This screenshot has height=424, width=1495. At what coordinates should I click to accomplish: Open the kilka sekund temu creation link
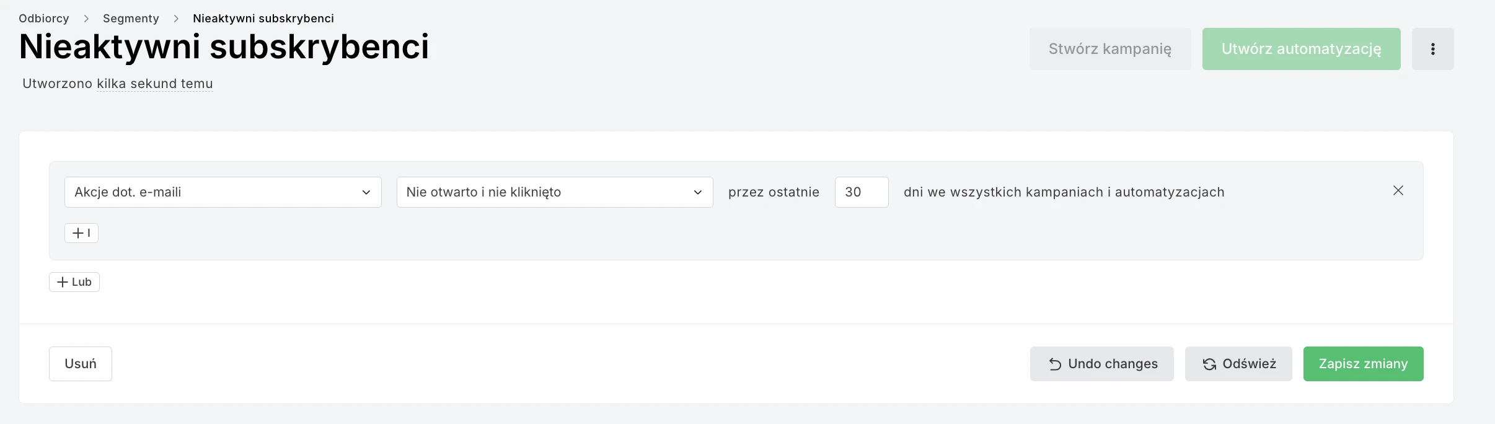154,83
